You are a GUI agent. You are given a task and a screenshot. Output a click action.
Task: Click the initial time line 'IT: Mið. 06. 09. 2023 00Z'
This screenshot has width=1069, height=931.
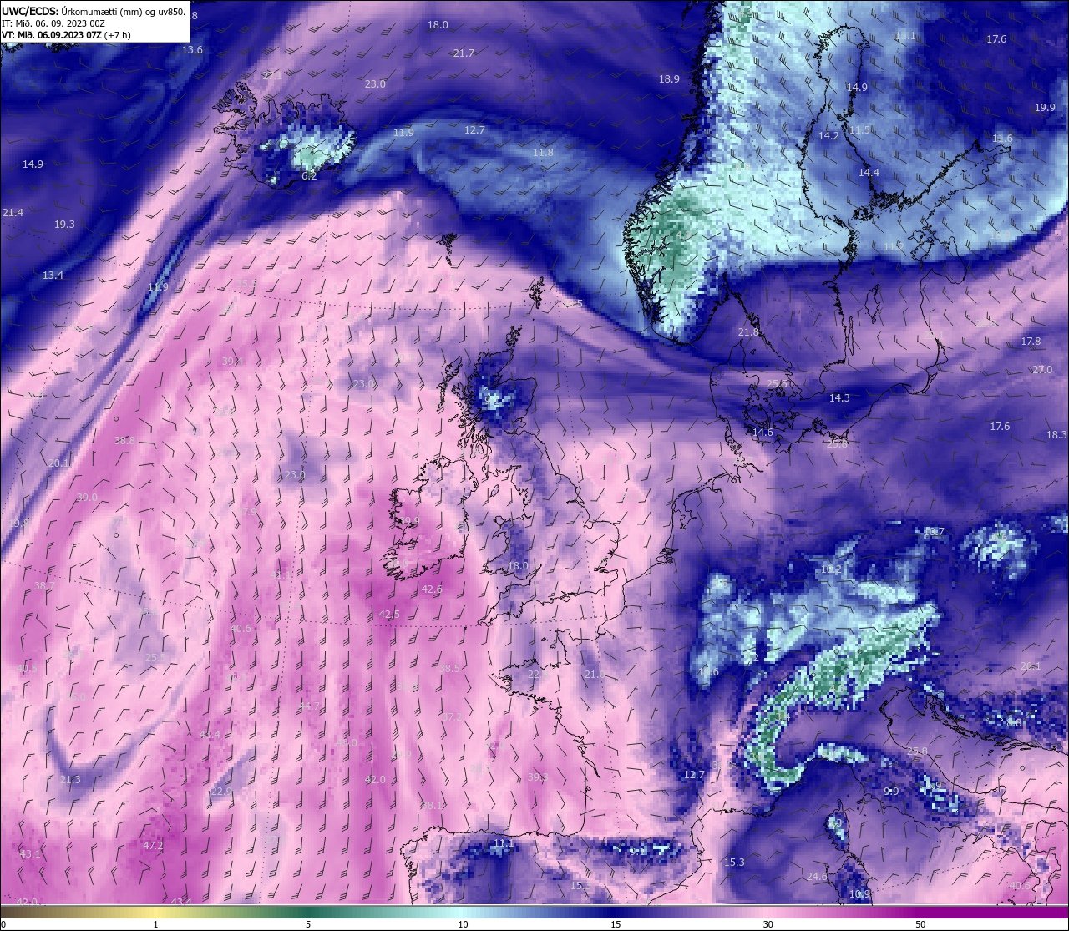pyautogui.click(x=53, y=23)
